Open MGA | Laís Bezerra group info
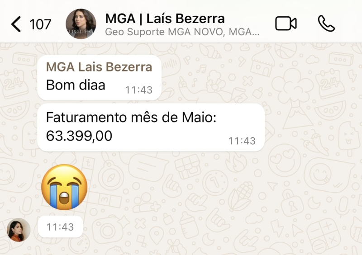Screen dimensions: 362x255 165,19
